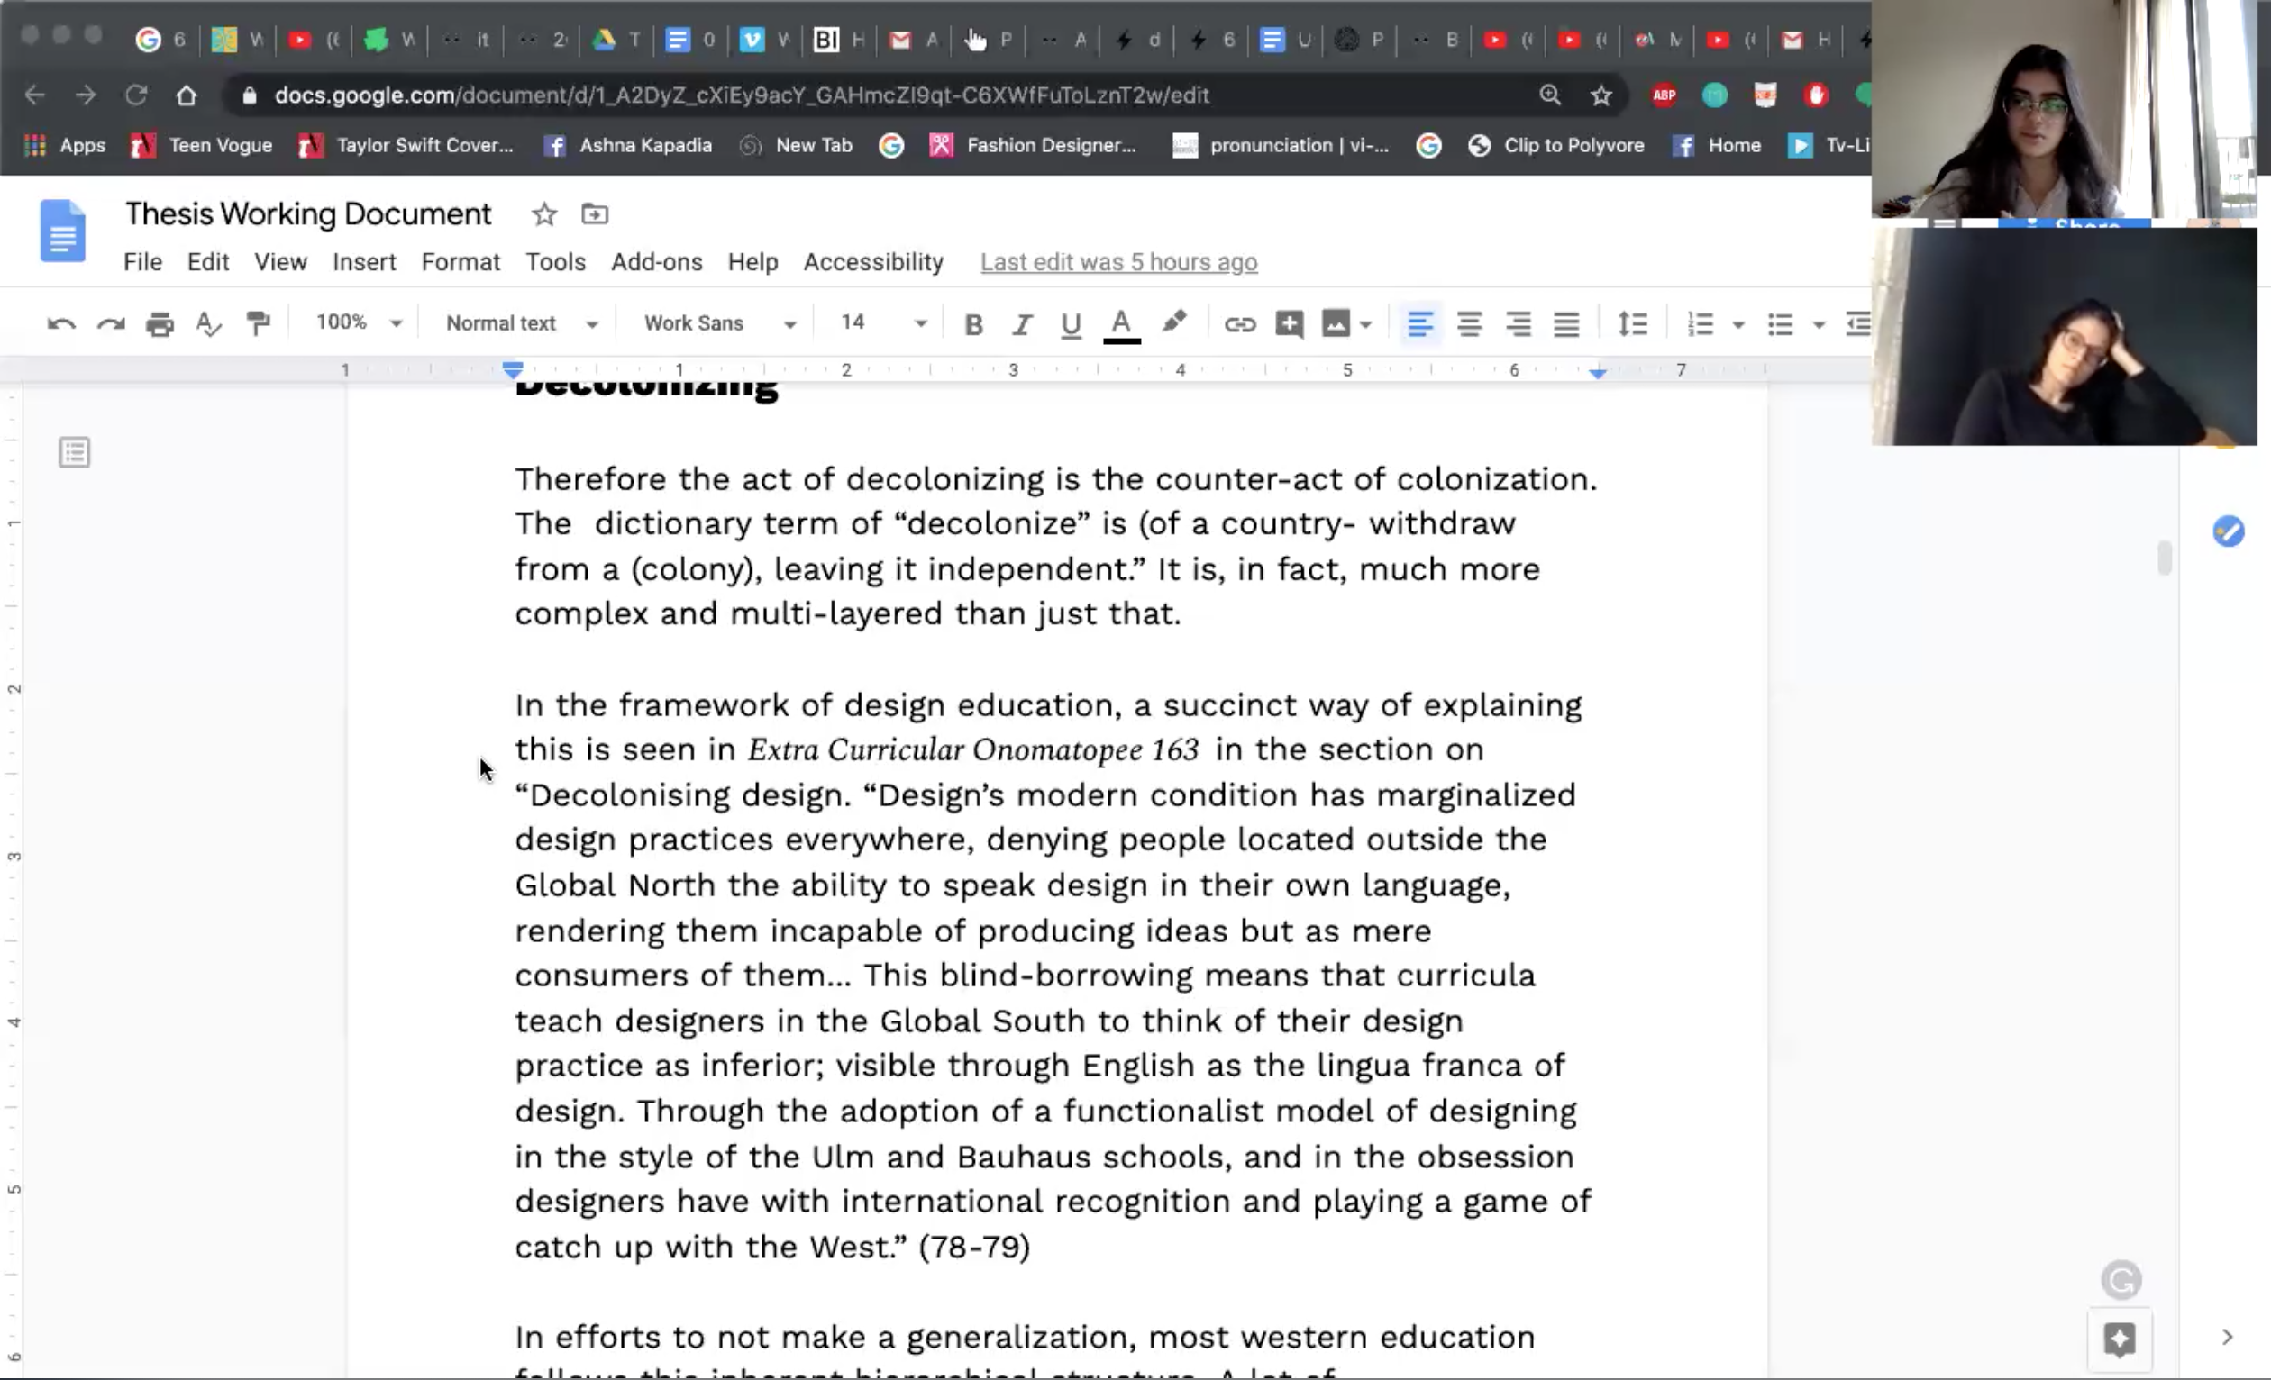Click the document title Thesis Working Document
The image size is (2271, 1380).
(308, 213)
